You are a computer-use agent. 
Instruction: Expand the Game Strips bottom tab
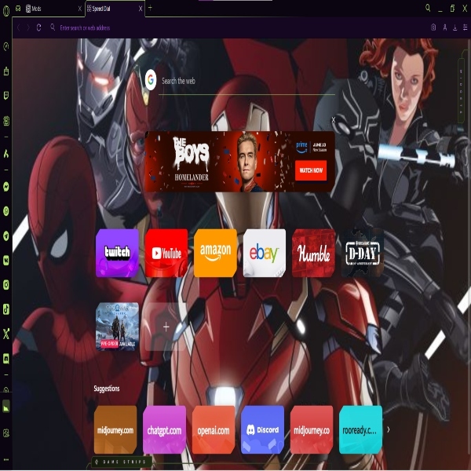[122, 462]
